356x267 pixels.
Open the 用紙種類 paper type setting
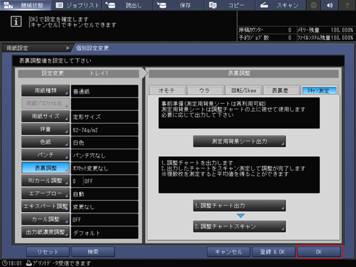(45, 91)
